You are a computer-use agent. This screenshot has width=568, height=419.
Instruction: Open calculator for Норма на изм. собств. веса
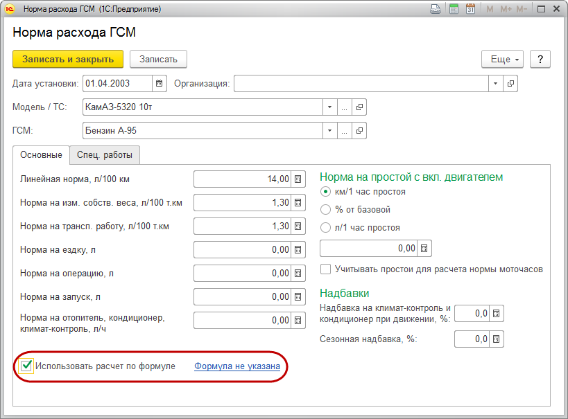pyautogui.click(x=298, y=203)
